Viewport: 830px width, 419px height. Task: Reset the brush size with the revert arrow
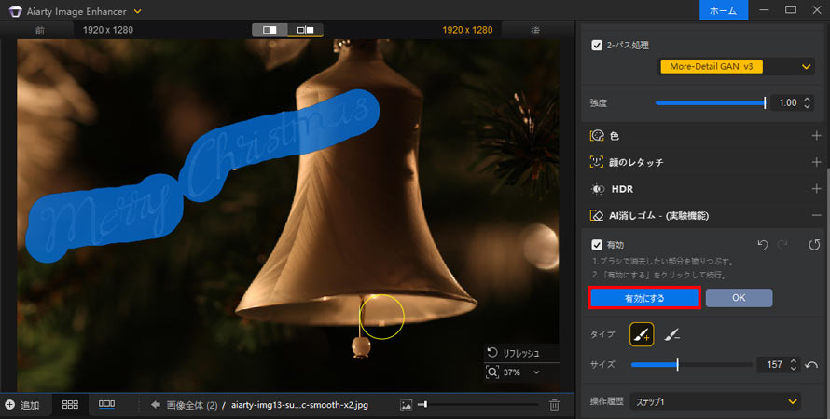(x=811, y=365)
